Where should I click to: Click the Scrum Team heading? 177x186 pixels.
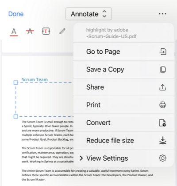[x=35, y=79]
